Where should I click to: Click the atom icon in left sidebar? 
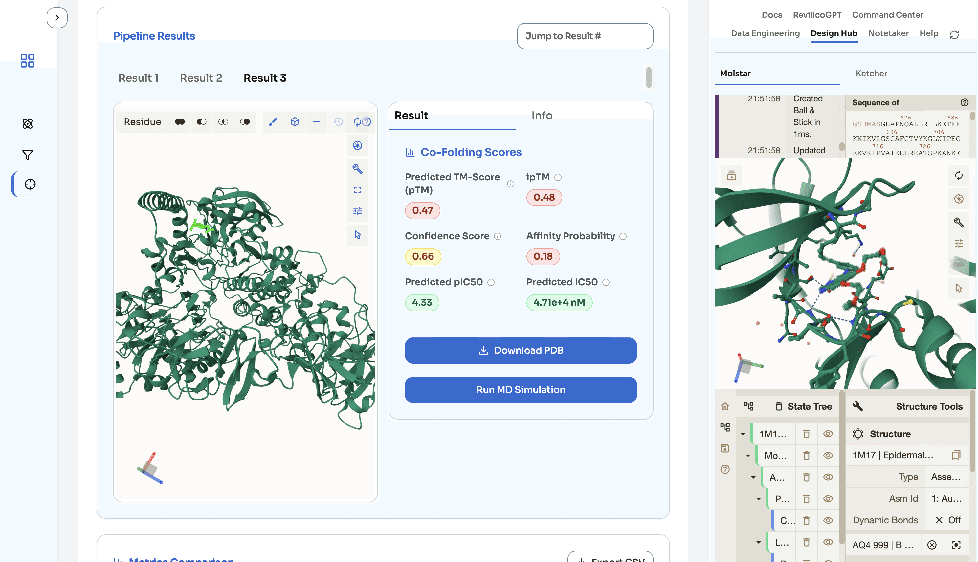[x=27, y=123]
